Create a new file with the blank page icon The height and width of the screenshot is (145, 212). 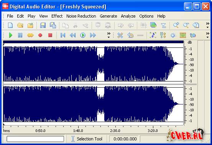(10, 25)
